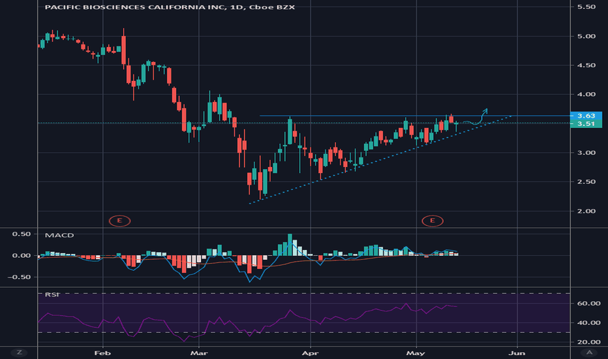The height and width of the screenshot is (359, 608).
Task: Click the 5.50 price axis value
Action: coord(586,7)
